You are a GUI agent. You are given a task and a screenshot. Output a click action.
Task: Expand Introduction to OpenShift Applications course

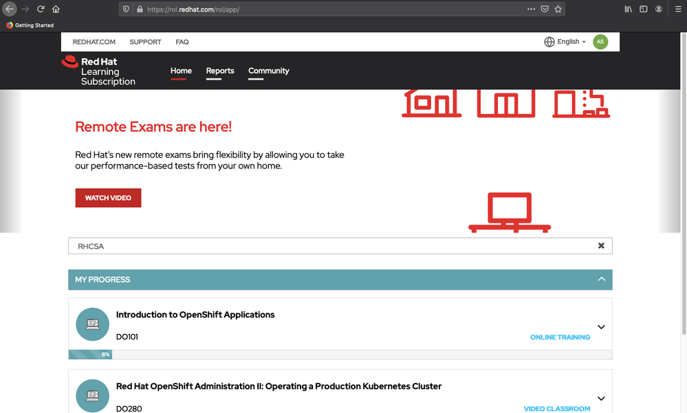click(601, 327)
